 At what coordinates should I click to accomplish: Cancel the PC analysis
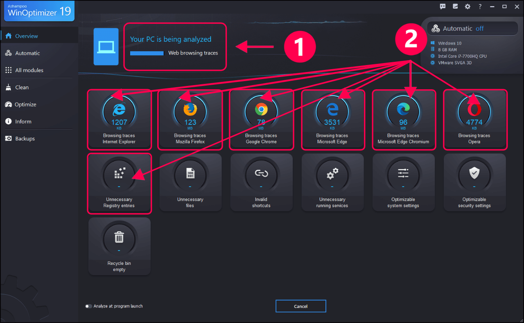tap(301, 306)
